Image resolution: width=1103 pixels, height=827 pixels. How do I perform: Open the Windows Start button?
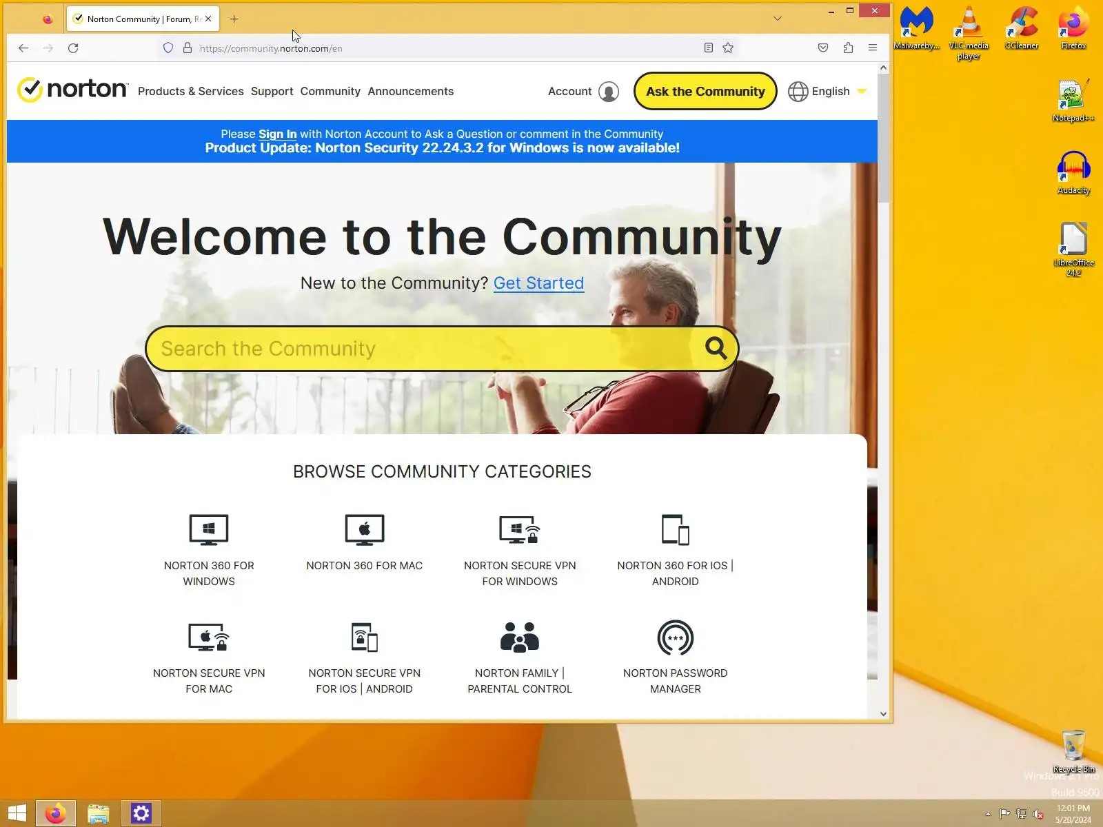pyautogui.click(x=17, y=813)
